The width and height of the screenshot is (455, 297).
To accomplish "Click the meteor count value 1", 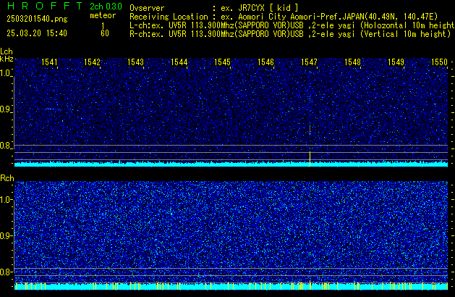I will (103, 26).
